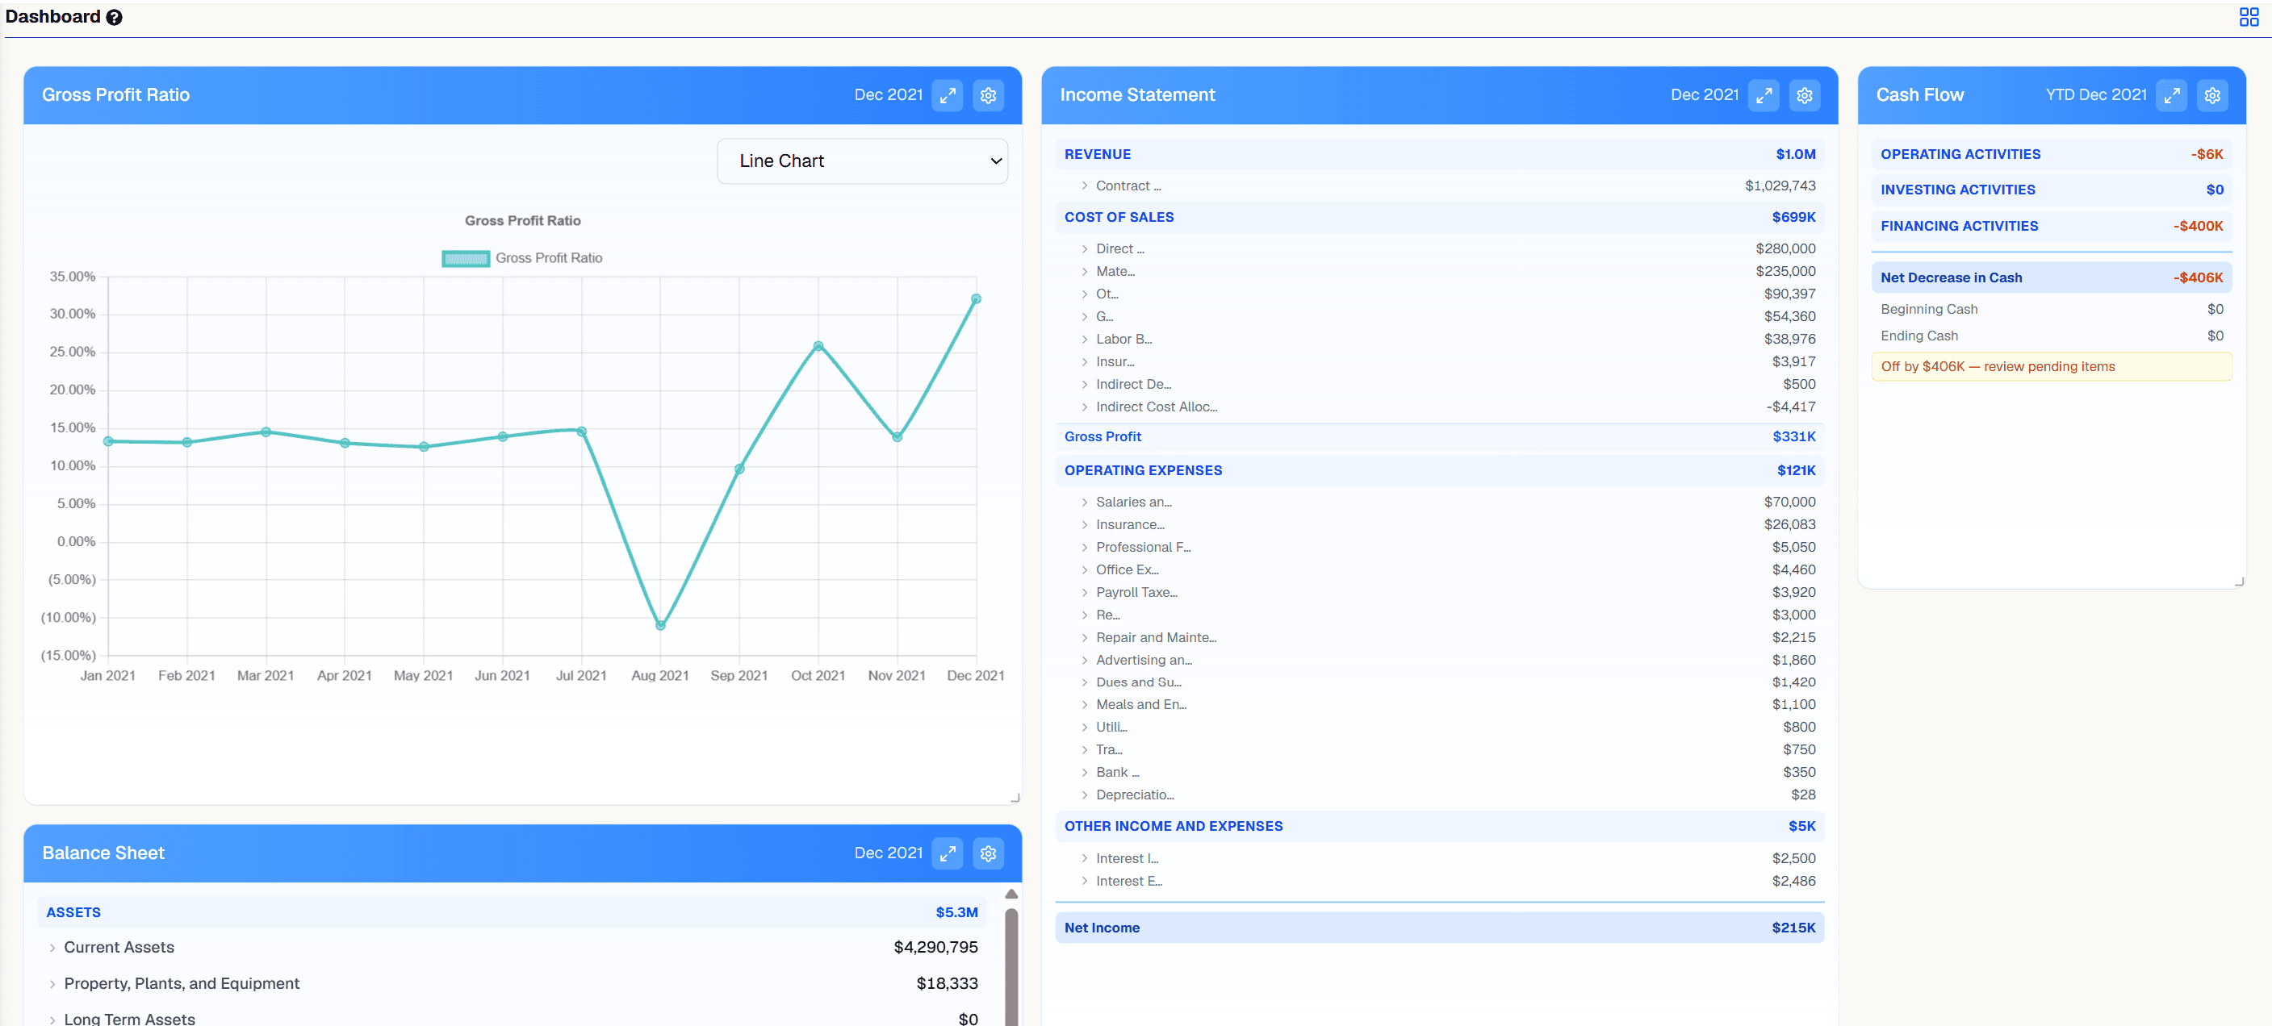
Task: Click the OPERATING ACTIVITIES row
Action: point(2052,154)
